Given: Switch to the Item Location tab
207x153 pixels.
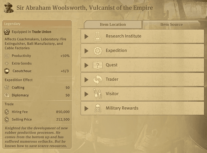Looking at the screenshot, I should (x=113, y=25).
